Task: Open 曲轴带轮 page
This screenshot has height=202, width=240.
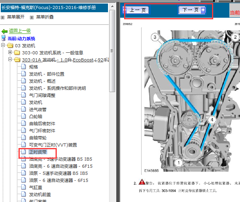Action: point(38,138)
